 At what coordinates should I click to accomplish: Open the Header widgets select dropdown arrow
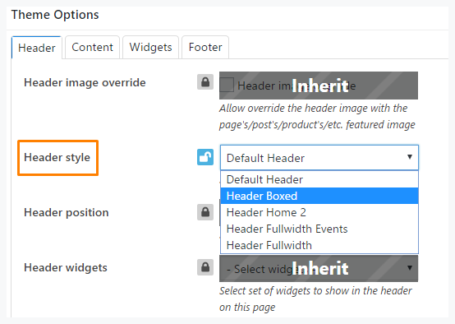pos(410,267)
